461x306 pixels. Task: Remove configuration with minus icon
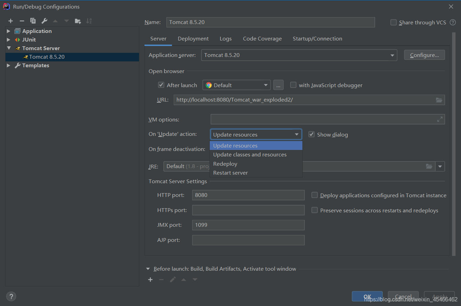click(22, 21)
